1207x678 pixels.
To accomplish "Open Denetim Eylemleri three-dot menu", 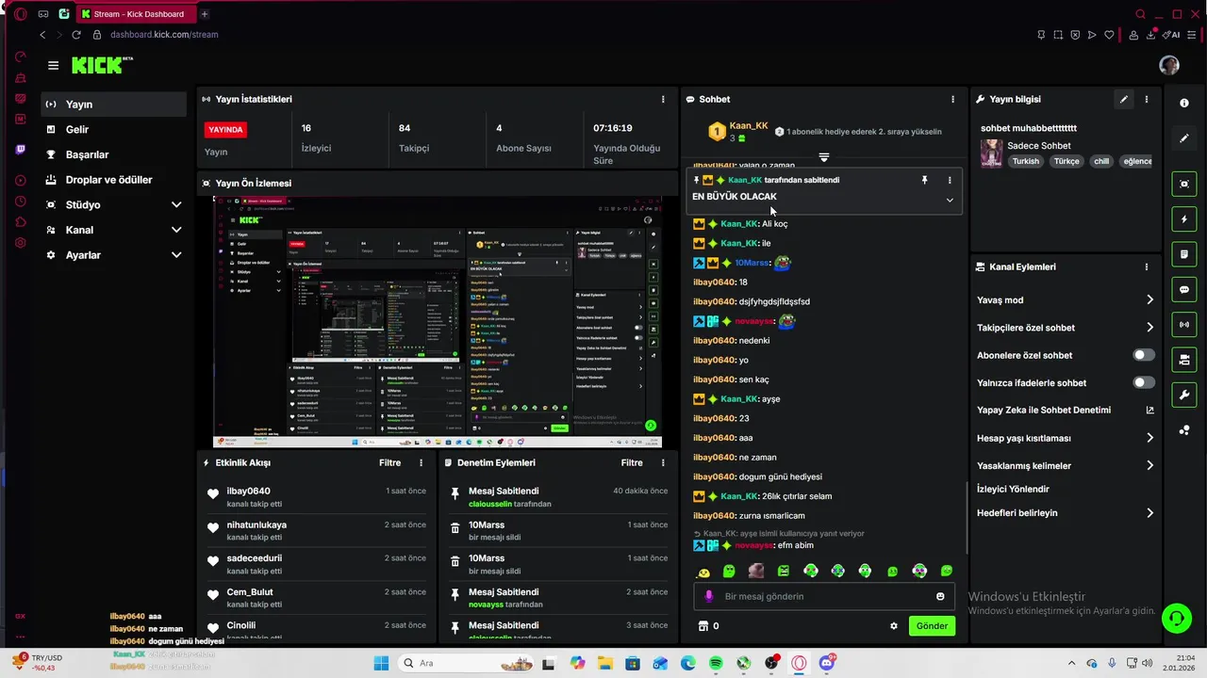I will pyautogui.click(x=663, y=462).
